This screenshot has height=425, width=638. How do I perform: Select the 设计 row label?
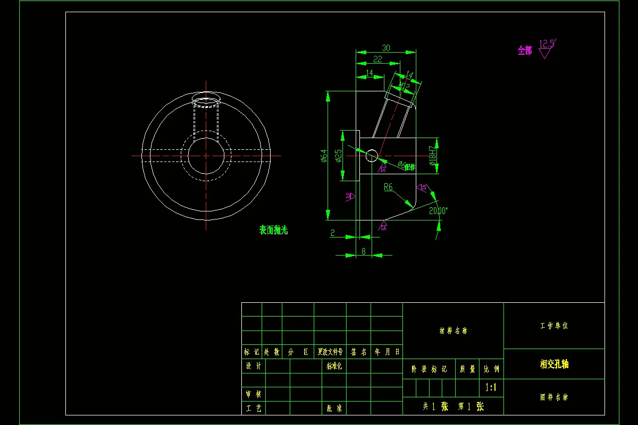pyautogui.click(x=254, y=366)
